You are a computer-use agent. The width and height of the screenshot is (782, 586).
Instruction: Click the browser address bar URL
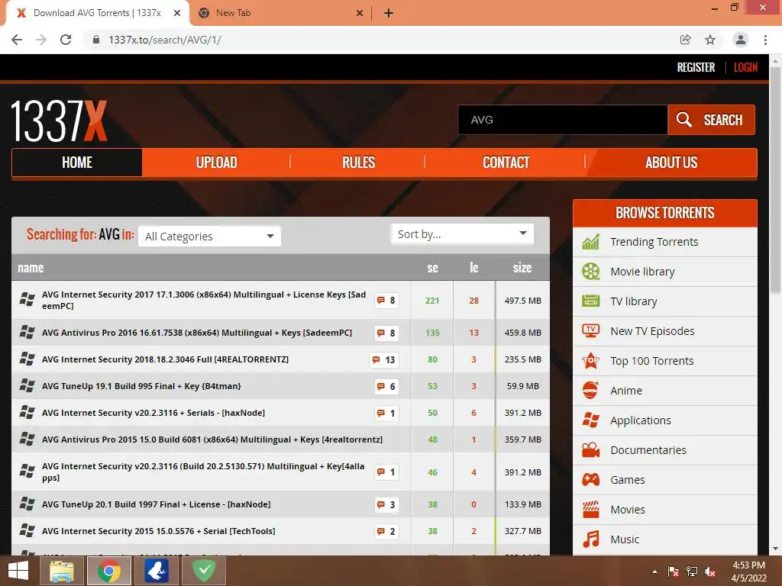tap(165, 40)
